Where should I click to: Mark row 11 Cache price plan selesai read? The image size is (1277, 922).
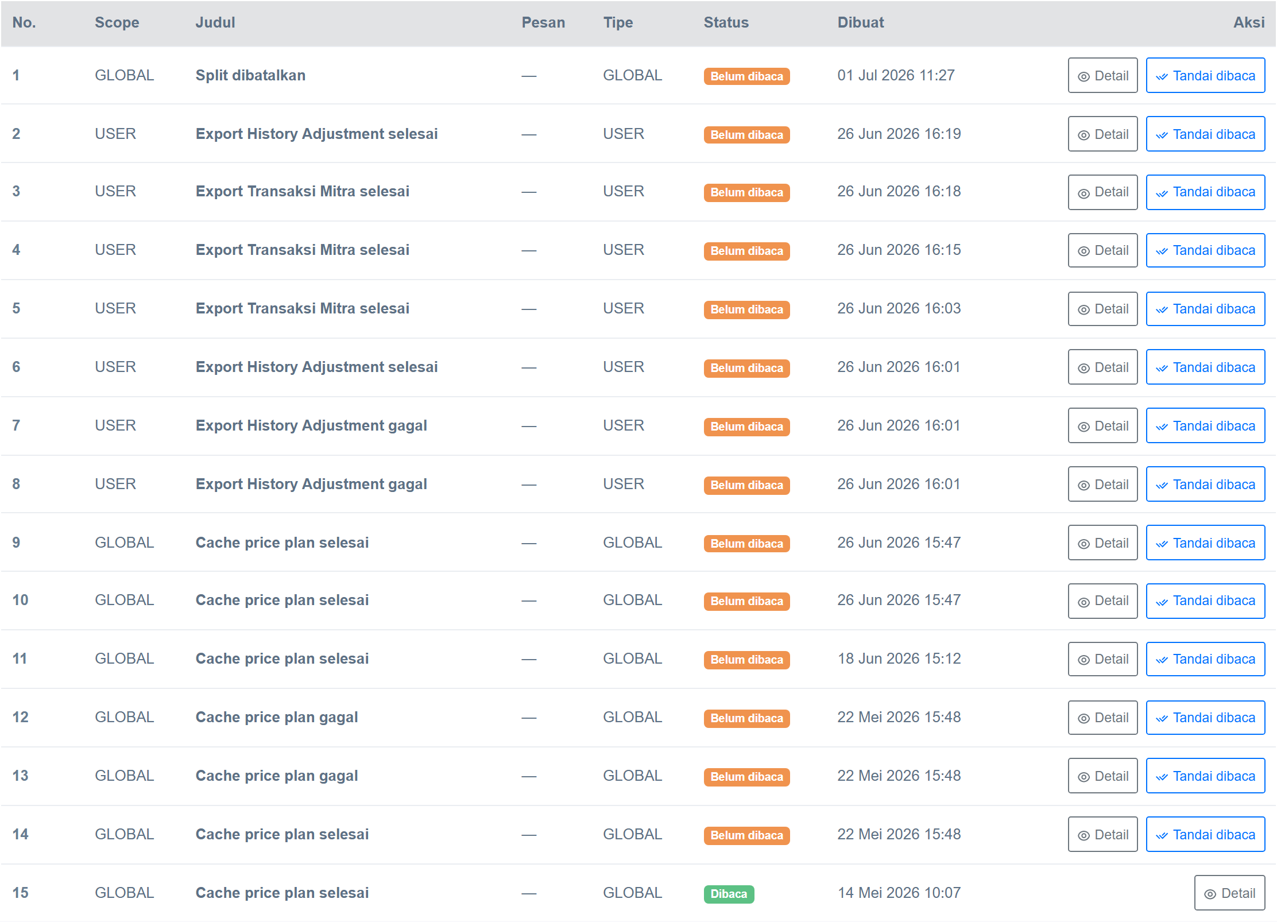(1205, 658)
